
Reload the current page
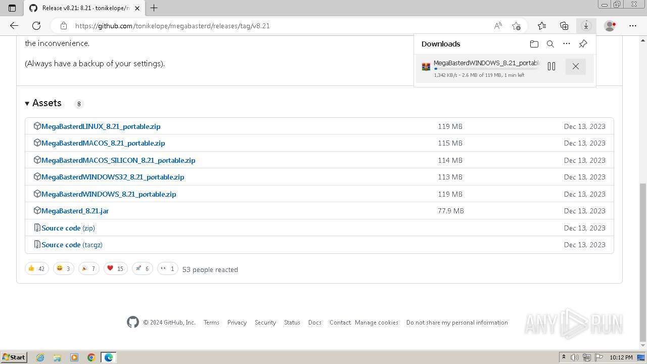click(x=36, y=26)
